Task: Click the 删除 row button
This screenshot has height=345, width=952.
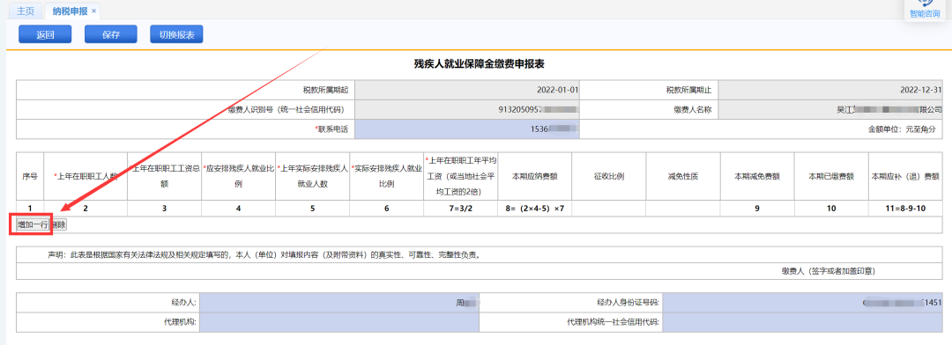Action: tap(59, 224)
